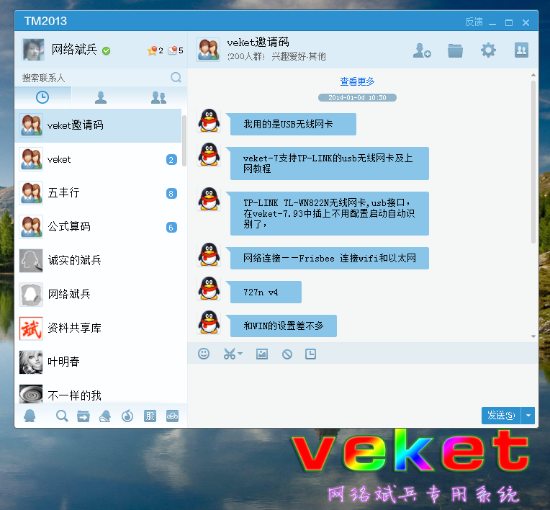Viewport: 550px width, 510px height.
Task: Open the mailbox icon with count 5
Action: 176,50
